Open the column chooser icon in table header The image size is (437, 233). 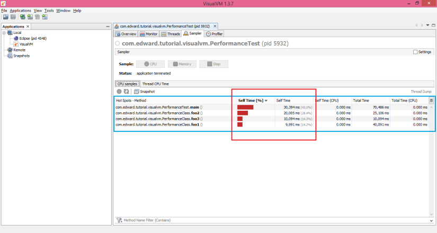tap(431, 100)
